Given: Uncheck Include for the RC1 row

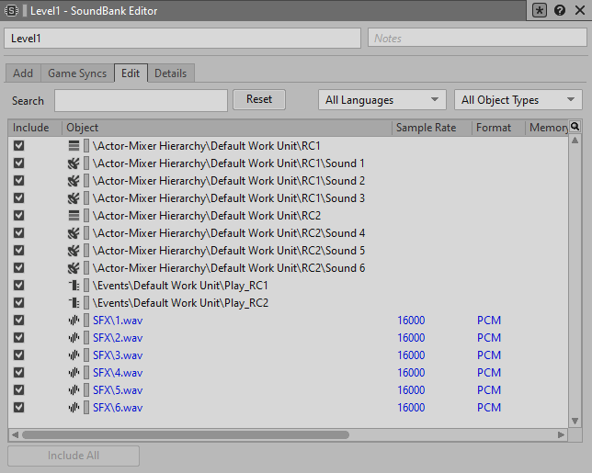Looking at the screenshot, I should 18,146.
